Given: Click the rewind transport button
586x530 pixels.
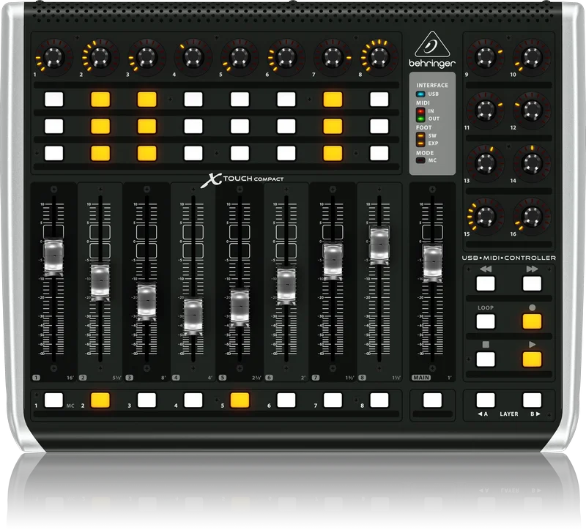Looking at the screenshot, I should tap(486, 283).
